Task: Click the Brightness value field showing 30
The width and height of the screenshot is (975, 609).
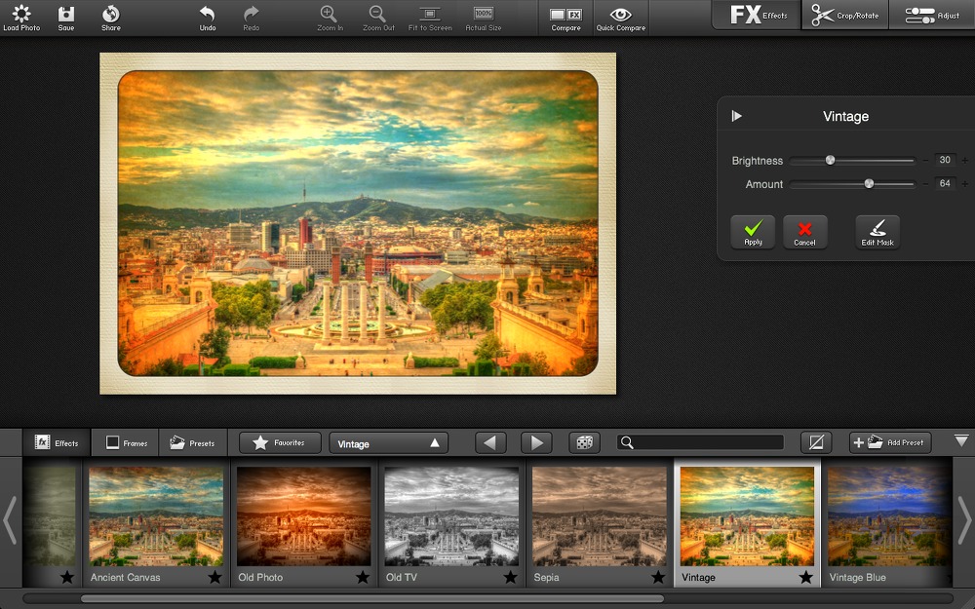Action: [x=945, y=161]
